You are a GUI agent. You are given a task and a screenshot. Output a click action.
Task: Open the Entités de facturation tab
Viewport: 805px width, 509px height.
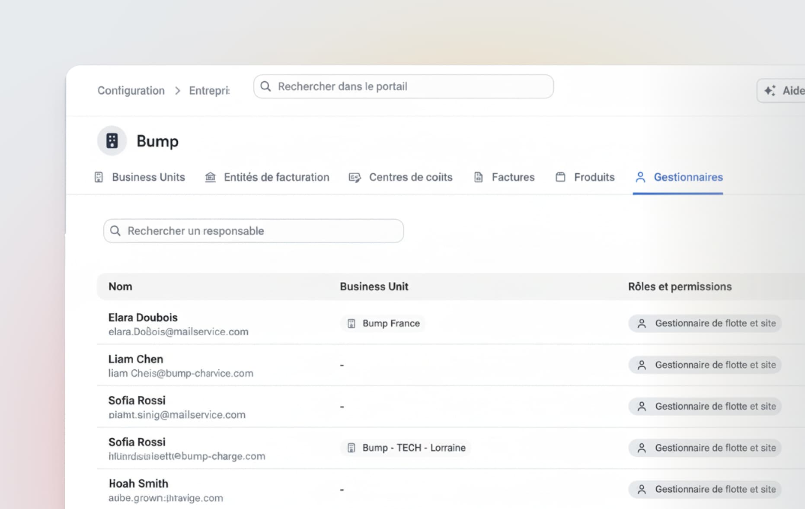point(276,177)
